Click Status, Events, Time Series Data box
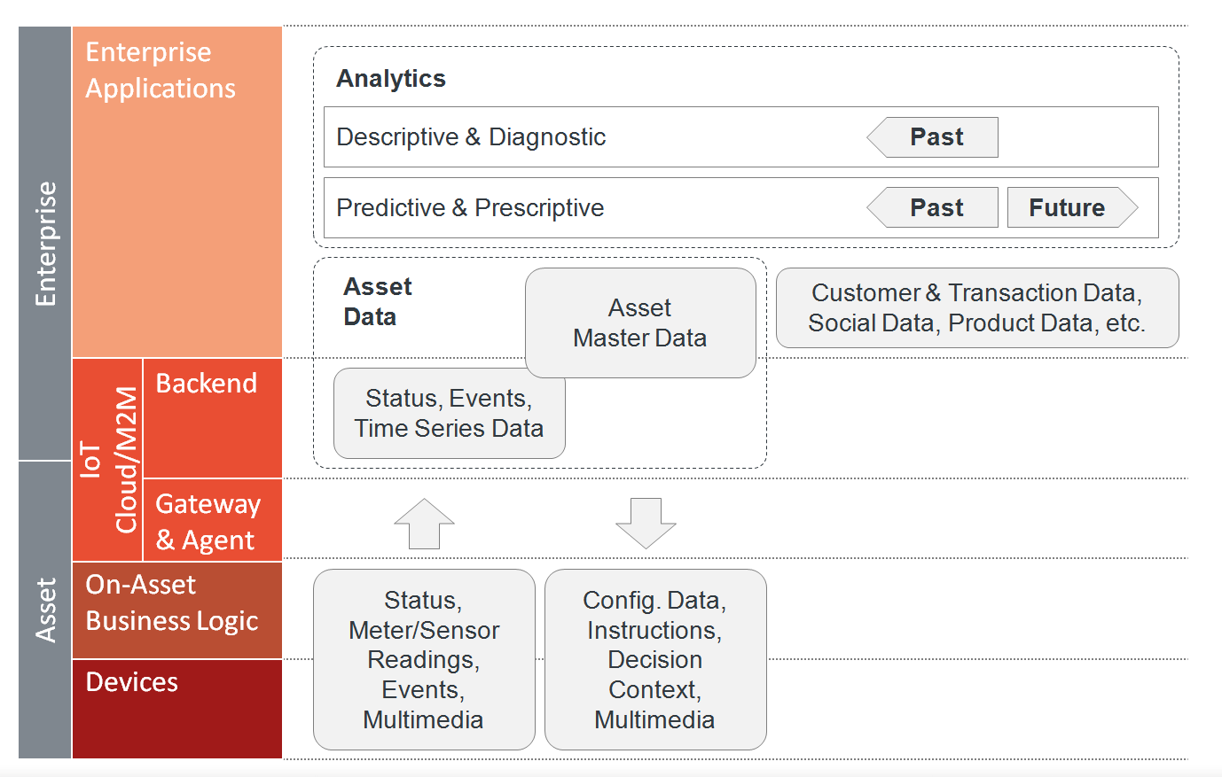This screenshot has width=1222, height=777. pos(449,413)
